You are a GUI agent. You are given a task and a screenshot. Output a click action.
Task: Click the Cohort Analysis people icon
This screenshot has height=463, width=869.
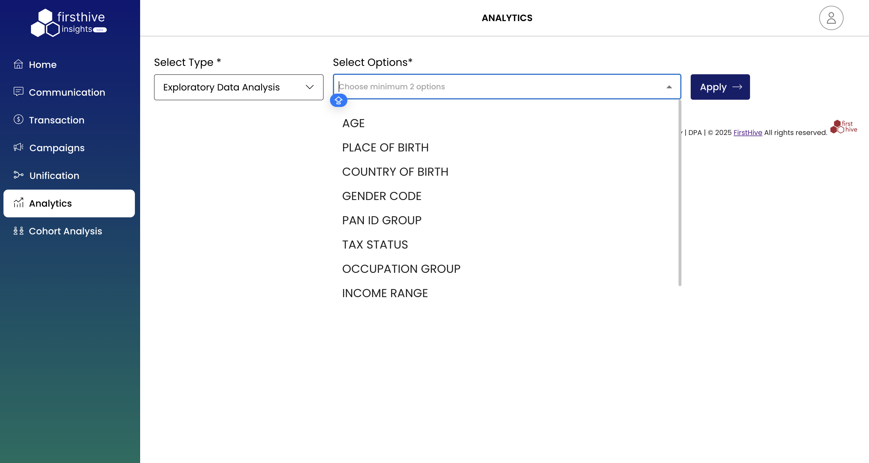pos(18,231)
